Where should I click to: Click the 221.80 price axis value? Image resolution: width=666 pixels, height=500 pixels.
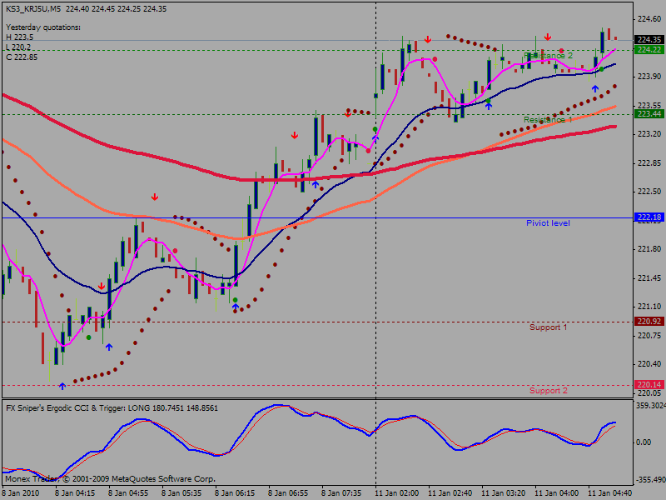click(x=649, y=249)
